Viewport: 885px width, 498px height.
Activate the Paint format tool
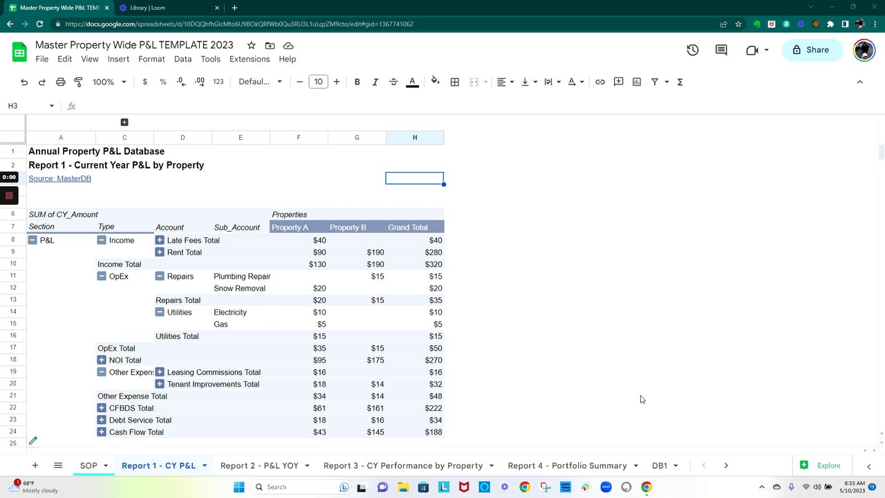pyautogui.click(x=78, y=82)
